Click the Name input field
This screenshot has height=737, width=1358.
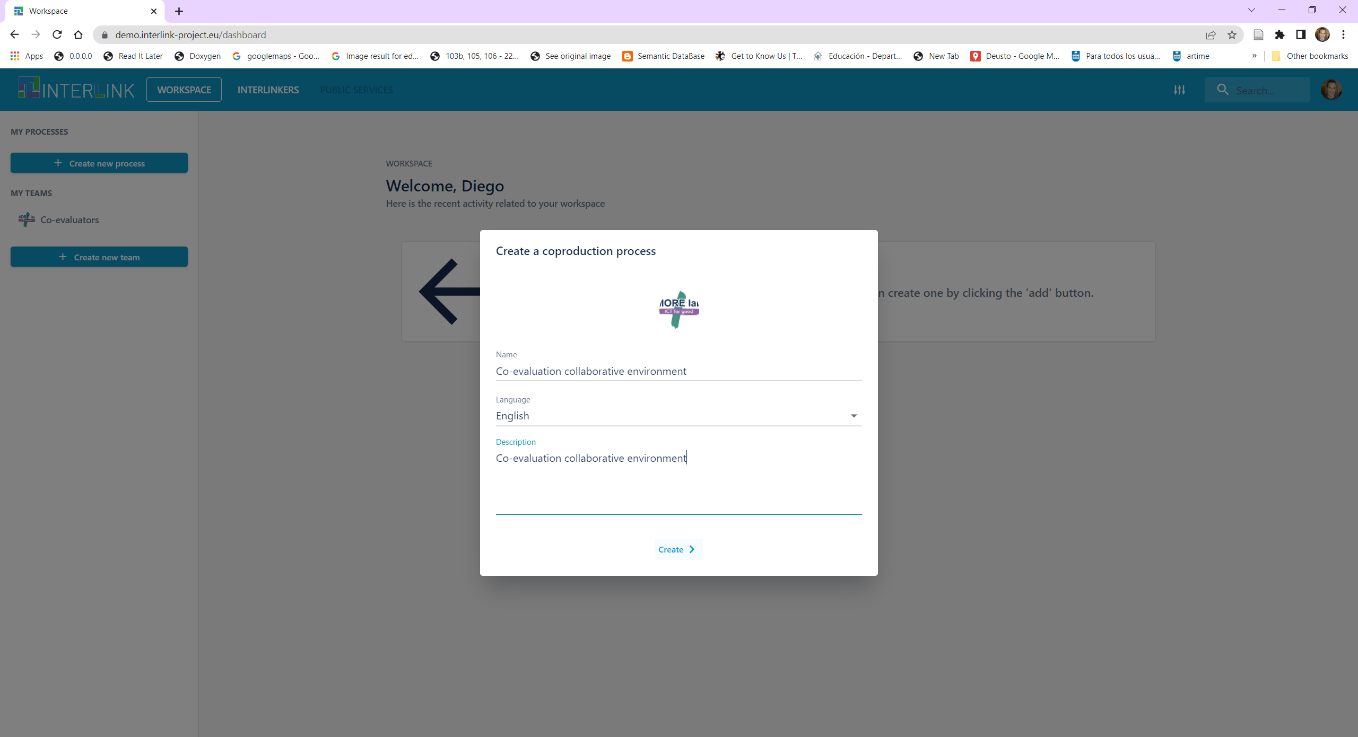point(678,370)
